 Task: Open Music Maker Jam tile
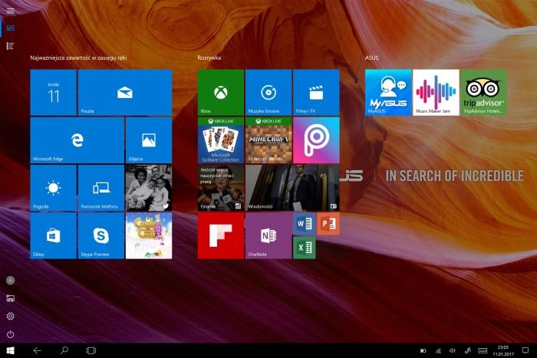[x=436, y=93]
